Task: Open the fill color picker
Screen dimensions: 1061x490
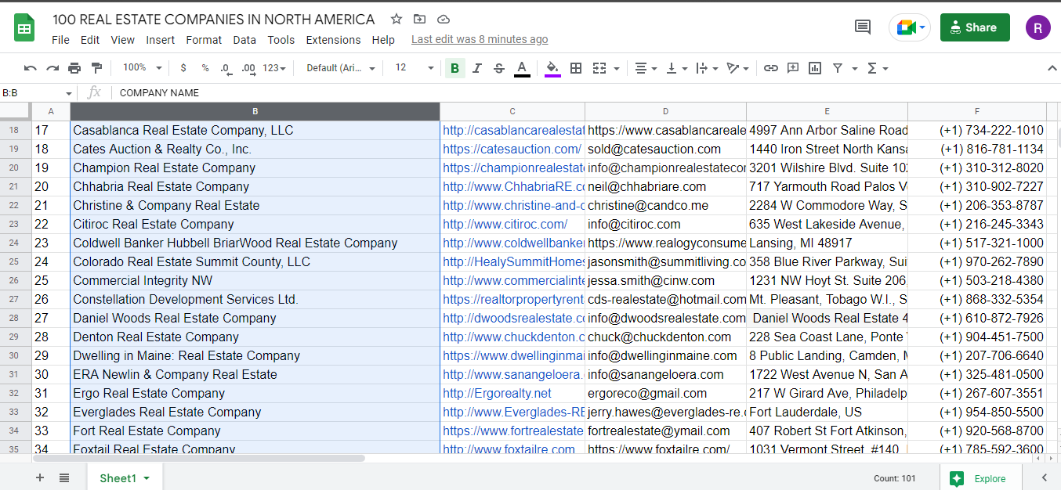Action: pyautogui.click(x=552, y=68)
